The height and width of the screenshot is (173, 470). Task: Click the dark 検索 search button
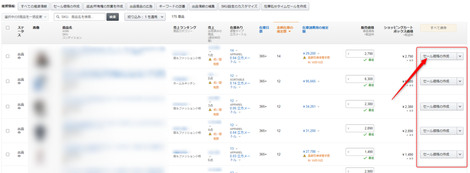coord(113,17)
